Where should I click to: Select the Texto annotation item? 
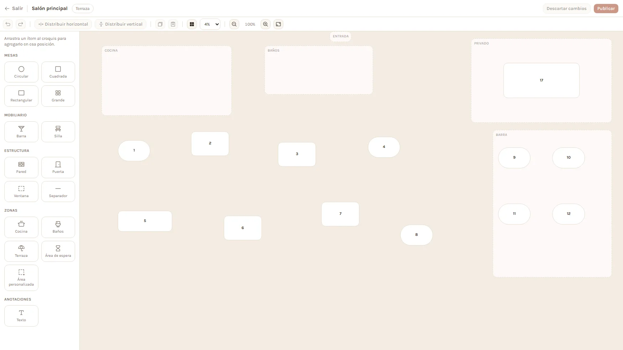tap(21, 316)
